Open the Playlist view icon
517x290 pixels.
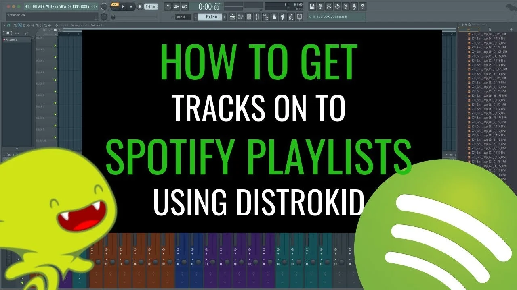click(232, 17)
